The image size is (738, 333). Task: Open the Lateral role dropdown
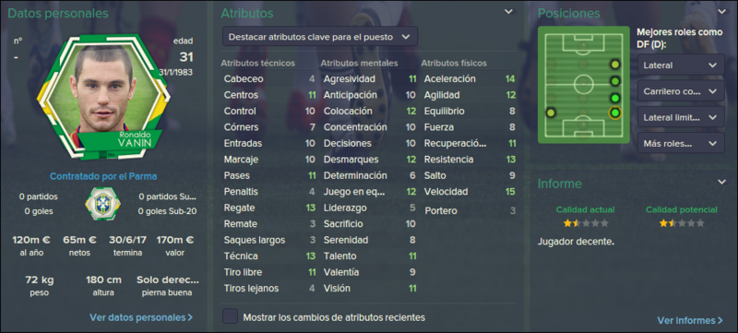point(681,65)
